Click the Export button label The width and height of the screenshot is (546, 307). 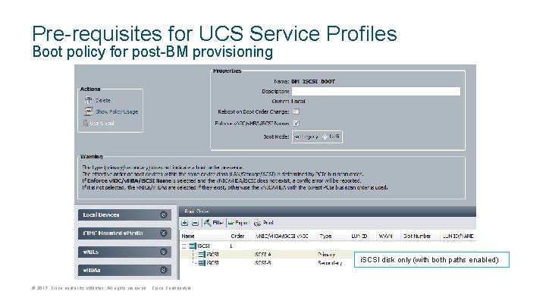pos(243,223)
